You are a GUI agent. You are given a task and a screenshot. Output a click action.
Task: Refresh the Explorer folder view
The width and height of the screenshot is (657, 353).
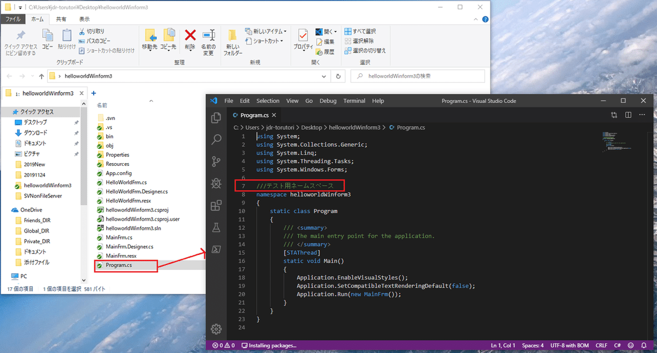tap(339, 76)
